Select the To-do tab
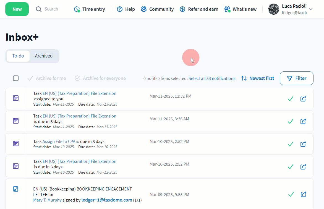 pos(18,56)
